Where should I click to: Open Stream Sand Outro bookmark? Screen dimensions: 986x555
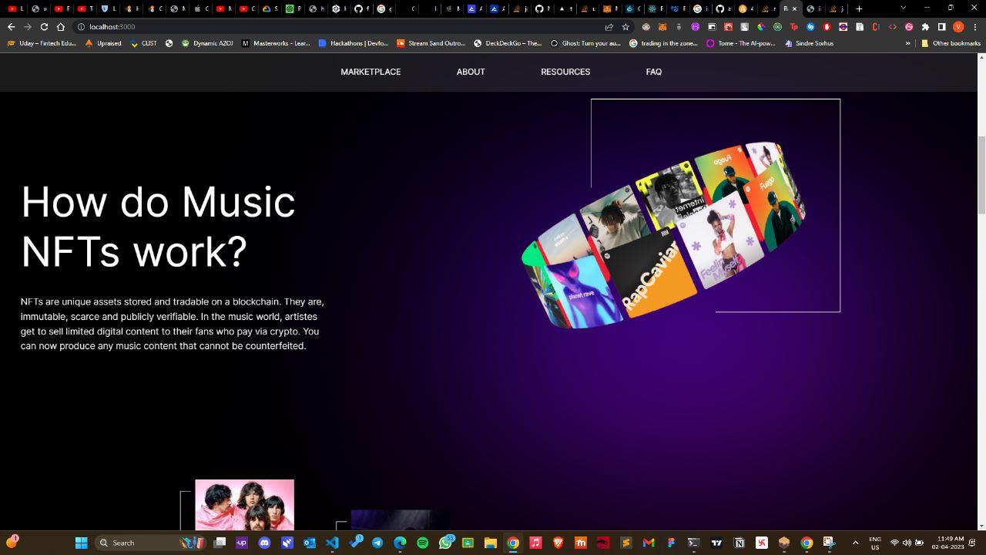(x=431, y=43)
